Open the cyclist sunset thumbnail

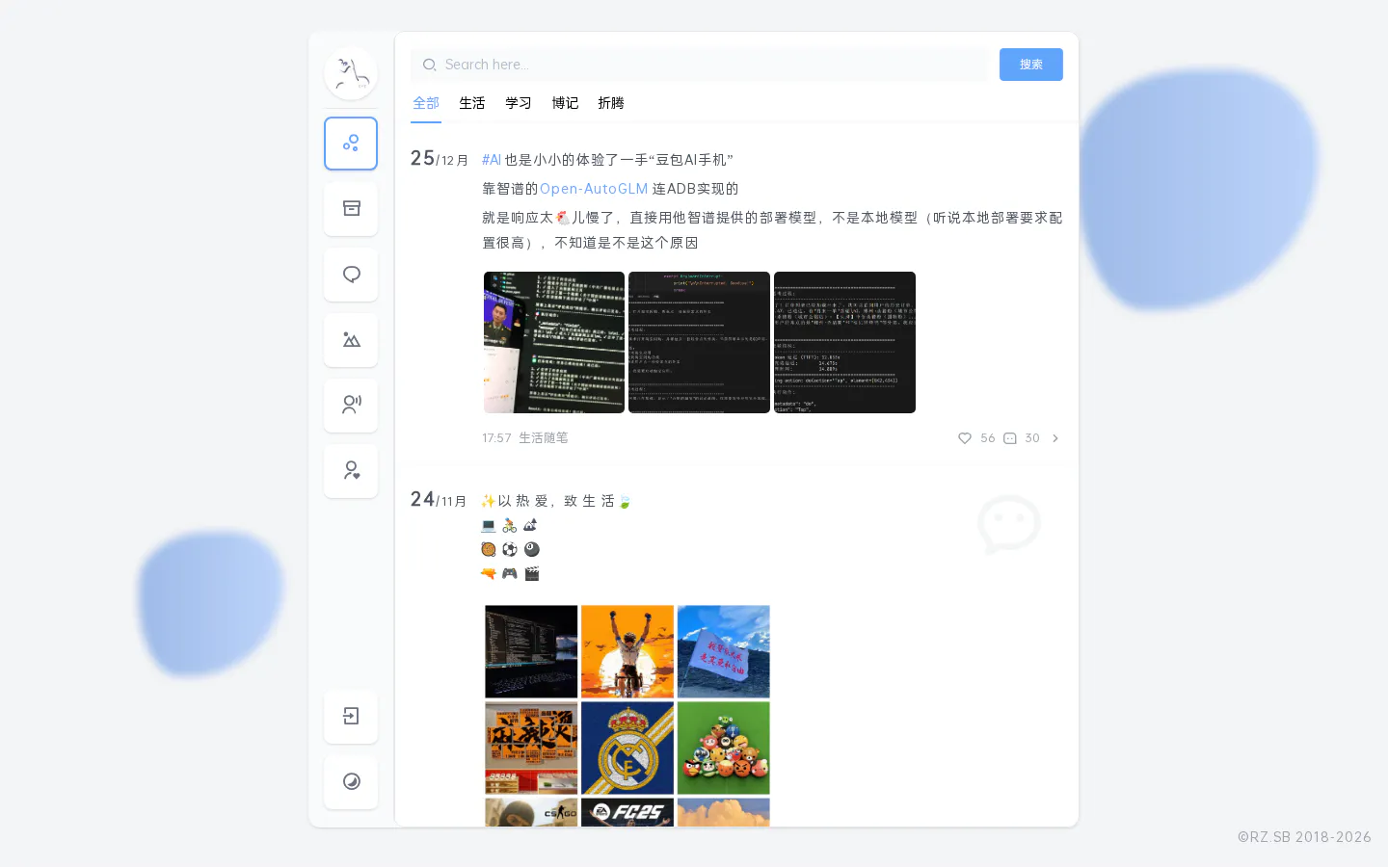click(x=627, y=651)
